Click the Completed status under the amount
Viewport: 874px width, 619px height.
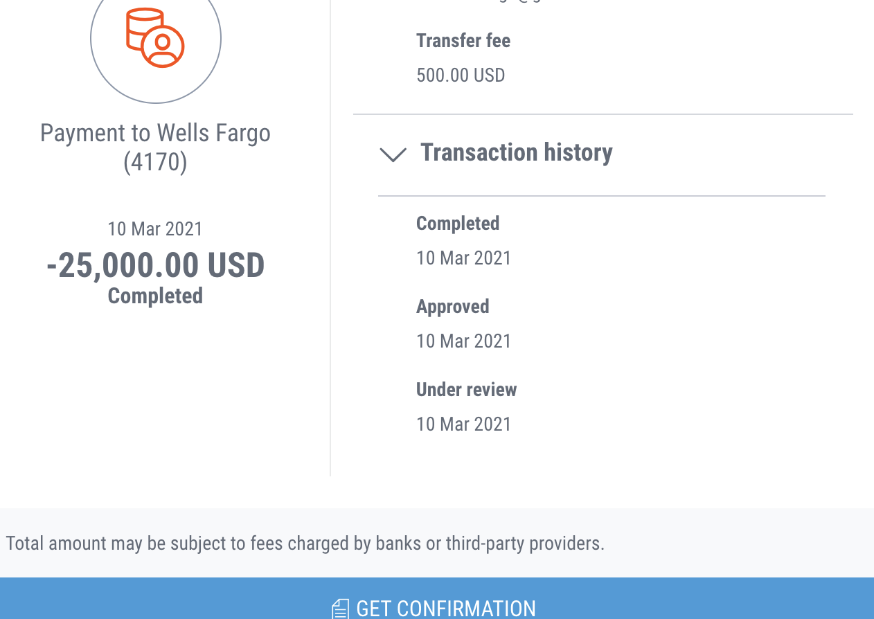(155, 296)
